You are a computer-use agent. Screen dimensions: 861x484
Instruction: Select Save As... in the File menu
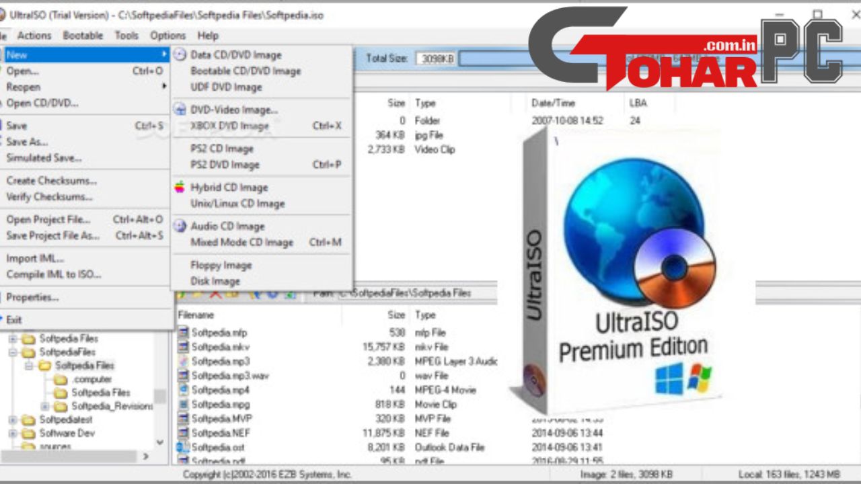[85, 142]
